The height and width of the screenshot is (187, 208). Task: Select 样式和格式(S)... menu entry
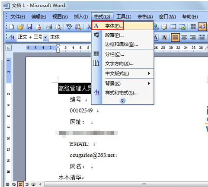[x=122, y=93]
